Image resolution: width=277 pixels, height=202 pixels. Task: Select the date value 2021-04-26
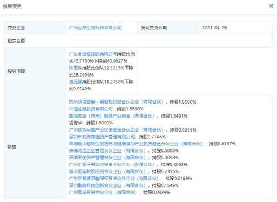(214, 28)
